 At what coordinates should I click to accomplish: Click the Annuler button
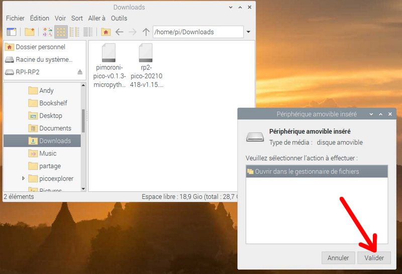pos(338,257)
